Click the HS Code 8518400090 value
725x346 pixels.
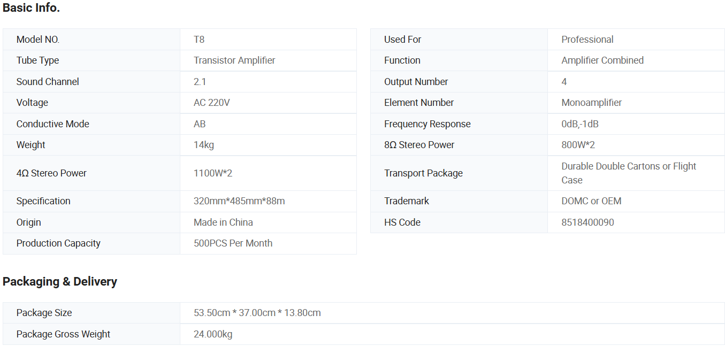click(x=587, y=222)
